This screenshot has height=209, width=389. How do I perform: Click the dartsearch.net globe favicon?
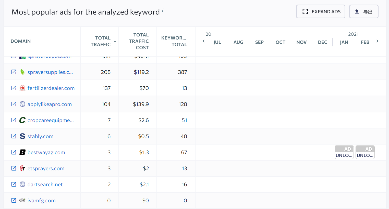(x=22, y=184)
